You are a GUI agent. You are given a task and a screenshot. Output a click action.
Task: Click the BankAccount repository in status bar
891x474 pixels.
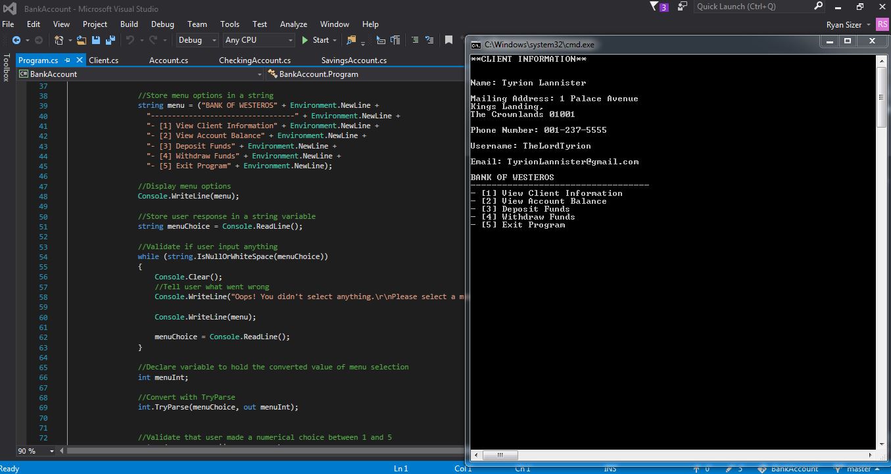(x=788, y=469)
